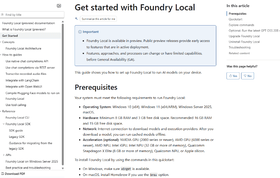Open Foundry Local Architecture page
Screen dimensions: 280x178
(x=23, y=49)
